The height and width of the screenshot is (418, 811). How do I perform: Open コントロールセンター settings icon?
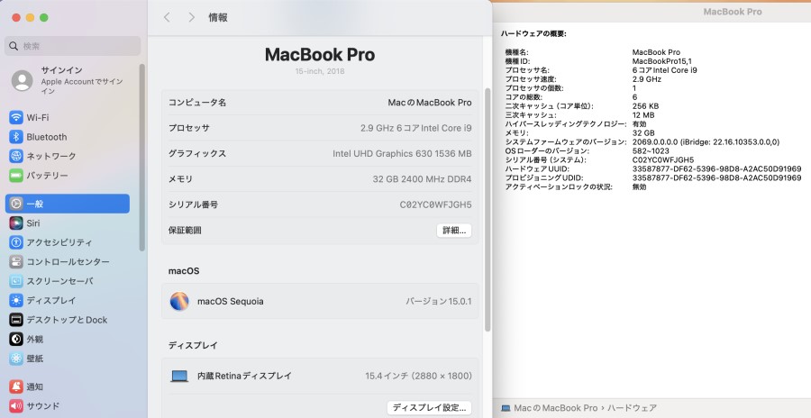click(16, 262)
